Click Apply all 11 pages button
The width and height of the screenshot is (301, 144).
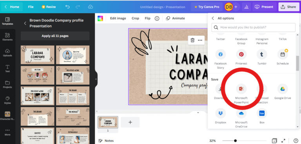[x=55, y=36]
